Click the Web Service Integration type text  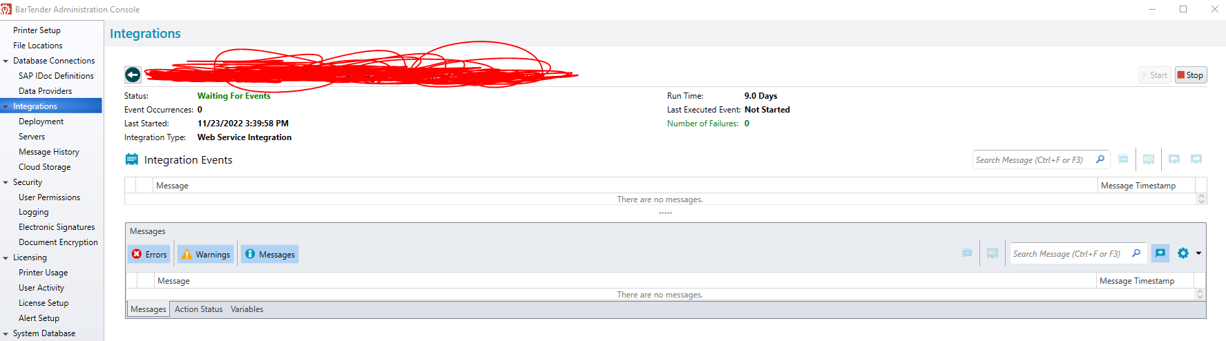245,137
